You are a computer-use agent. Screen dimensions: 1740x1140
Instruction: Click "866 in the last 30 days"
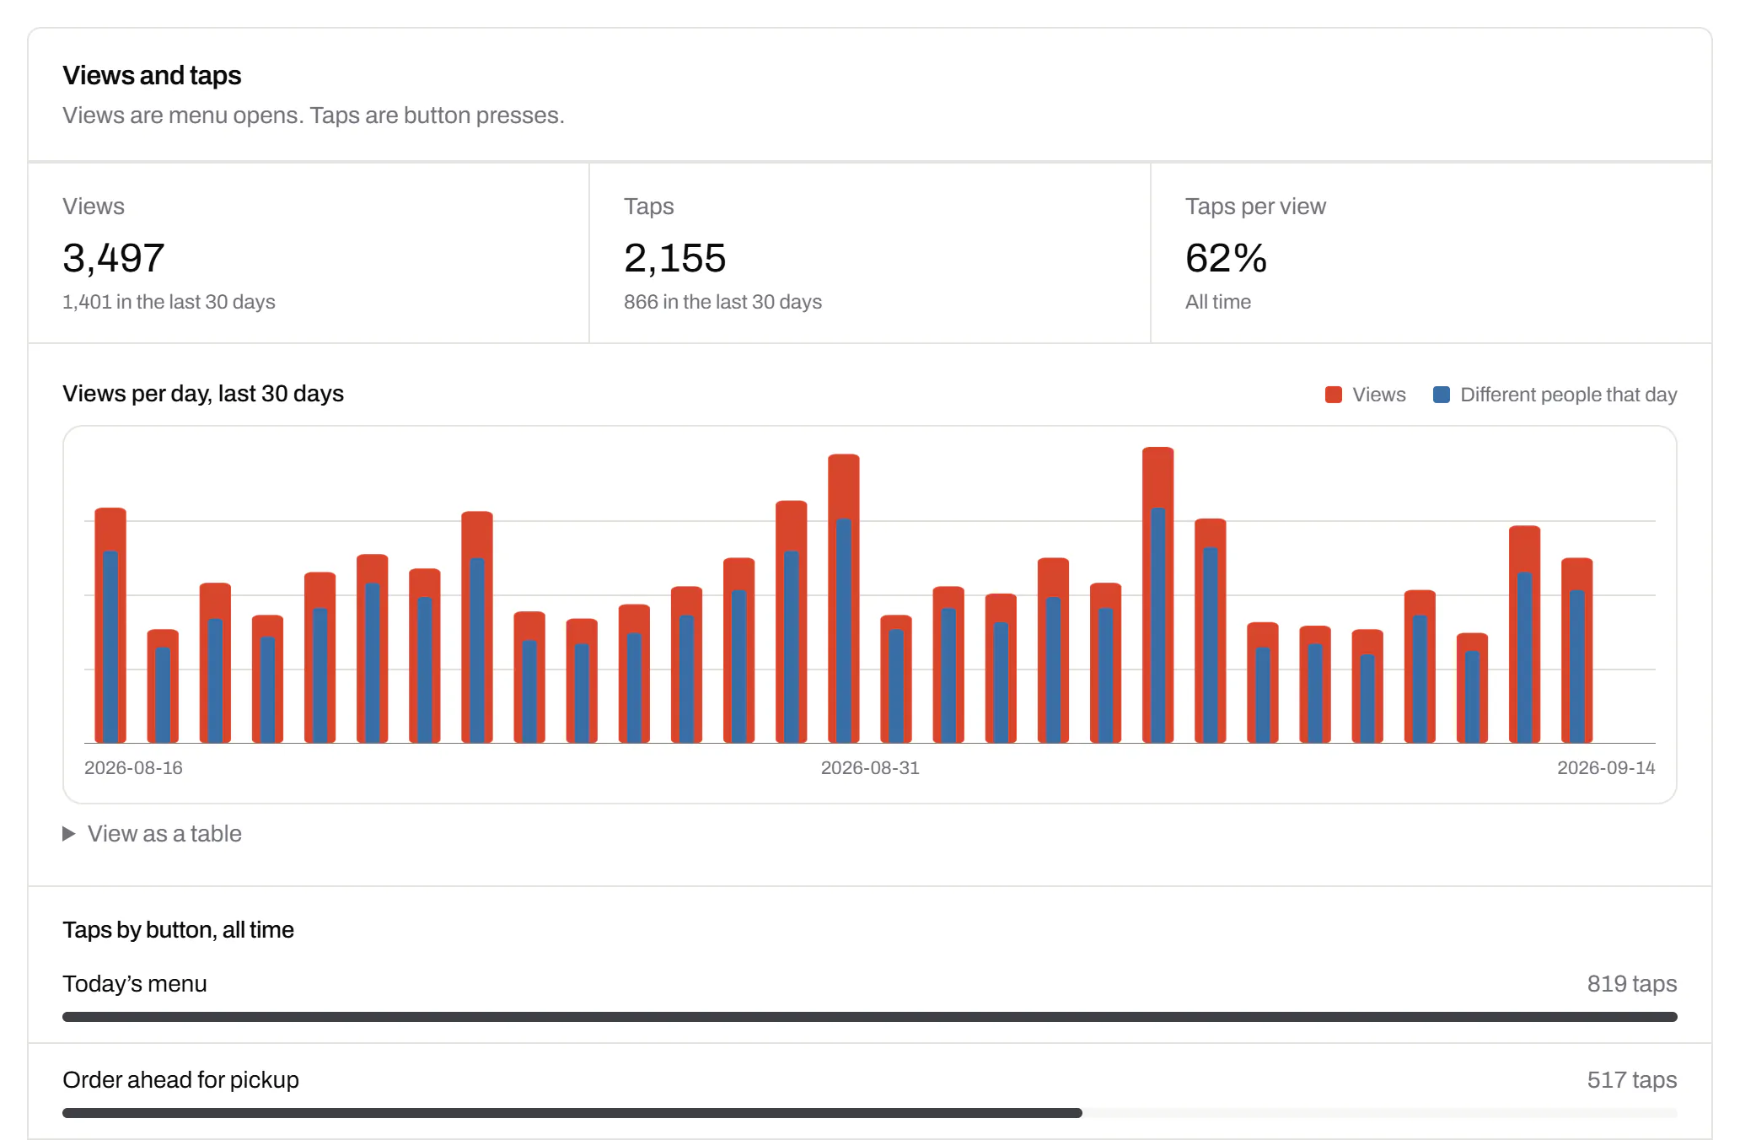[x=722, y=302]
